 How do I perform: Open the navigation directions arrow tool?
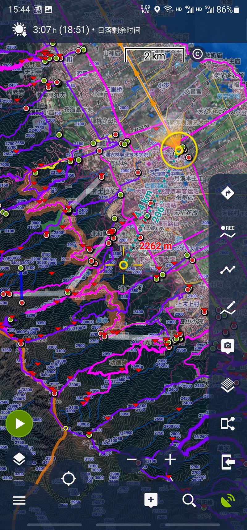point(228,193)
